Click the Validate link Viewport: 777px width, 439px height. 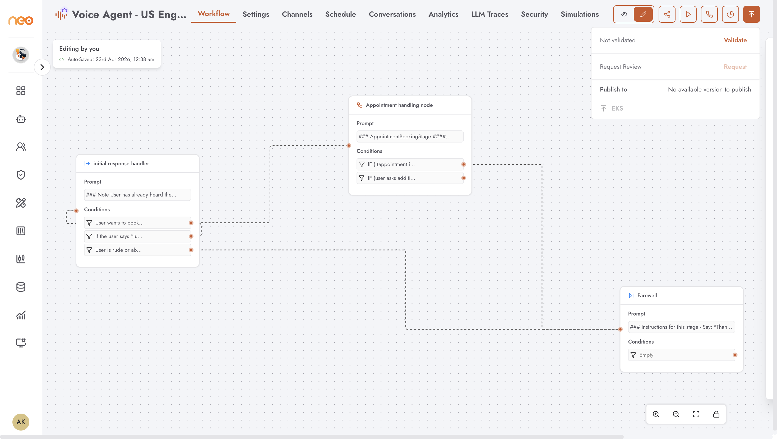735,40
